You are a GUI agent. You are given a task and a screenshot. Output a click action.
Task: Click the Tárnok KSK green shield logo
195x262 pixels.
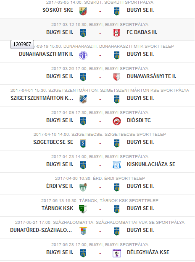(83, 209)
